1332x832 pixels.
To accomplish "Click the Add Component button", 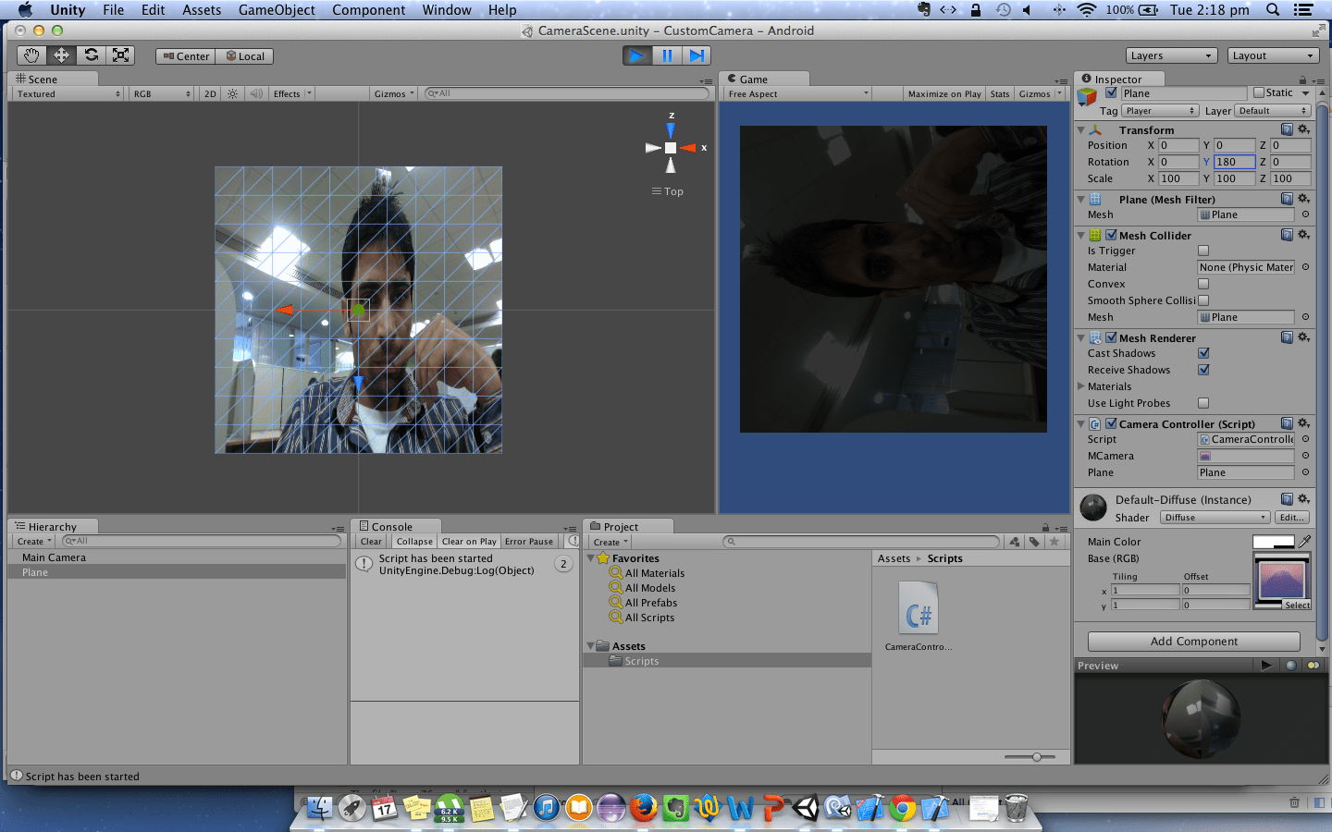I will (1193, 641).
